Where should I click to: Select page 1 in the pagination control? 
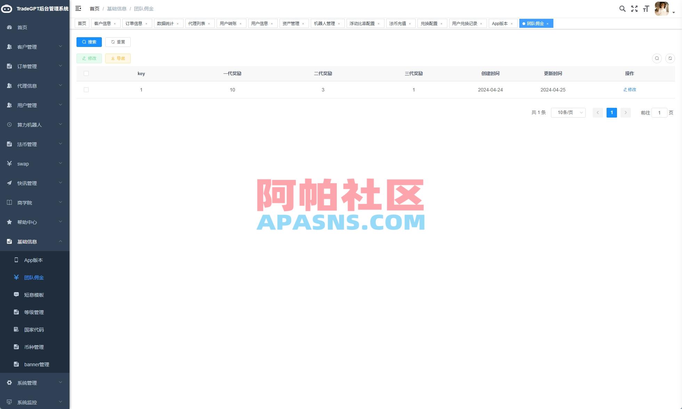tap(612, 112)
